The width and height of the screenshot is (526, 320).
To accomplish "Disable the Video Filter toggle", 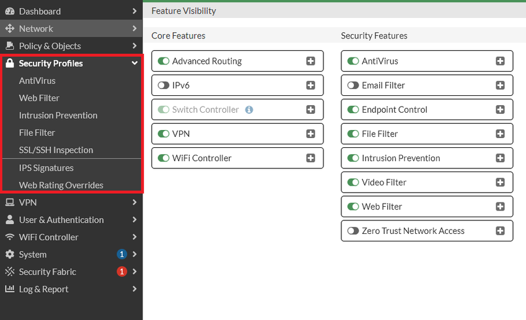I will coord(353,183).
